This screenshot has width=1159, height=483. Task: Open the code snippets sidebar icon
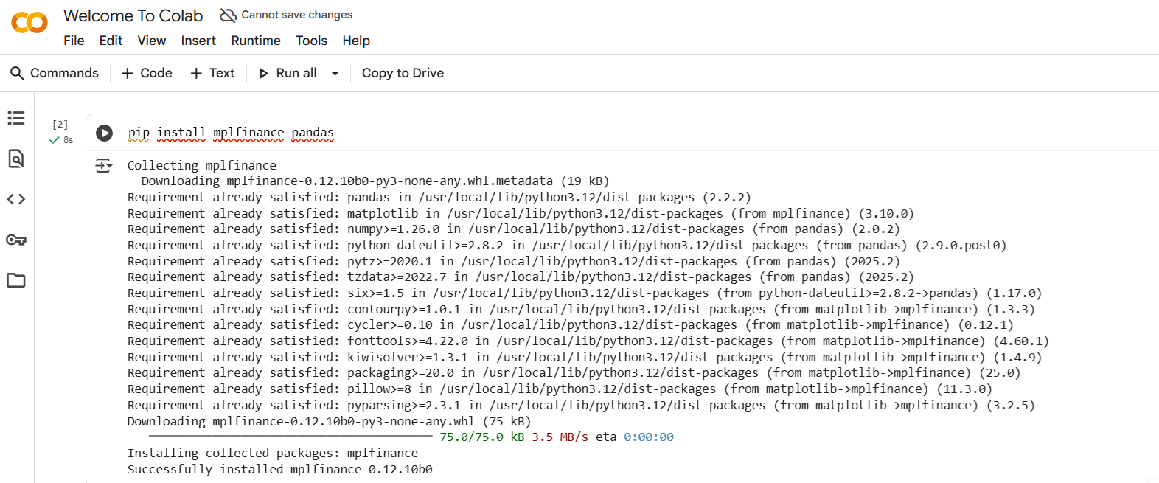(16, 199)
